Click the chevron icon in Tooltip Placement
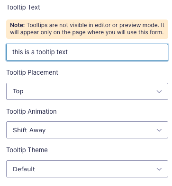Screen dimensions: 172x186 click(x=159, y=92)
